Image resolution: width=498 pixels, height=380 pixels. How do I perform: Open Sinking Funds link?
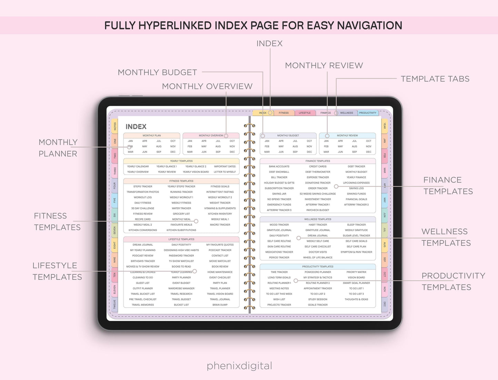click(356, 194)
